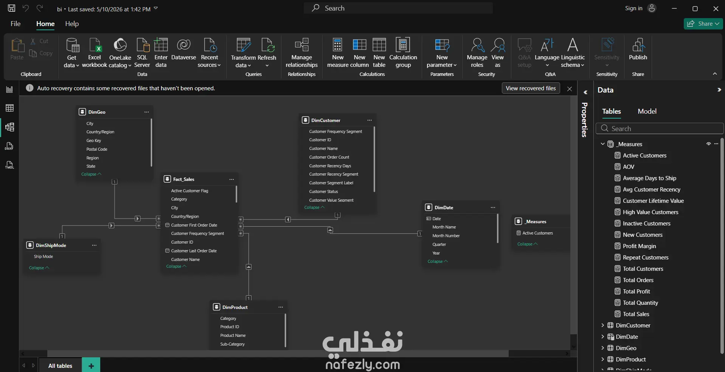Expand the DimGeo table node
This screenshot has height=372, width=725.
pyautogui.click(x=602, y=348)
